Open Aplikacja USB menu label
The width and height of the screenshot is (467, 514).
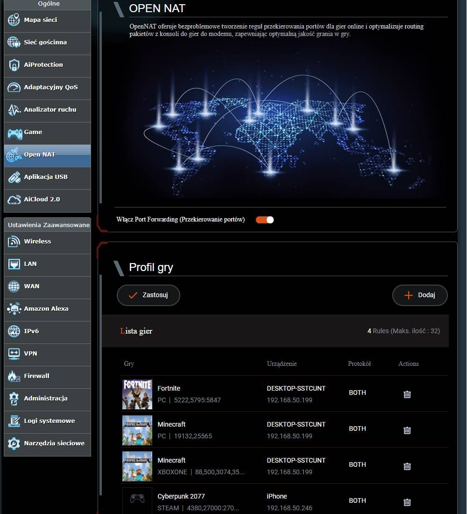(x=46, y=177)
